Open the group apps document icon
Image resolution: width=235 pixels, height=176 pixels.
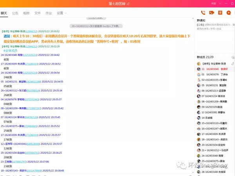(x=220, y=13)
